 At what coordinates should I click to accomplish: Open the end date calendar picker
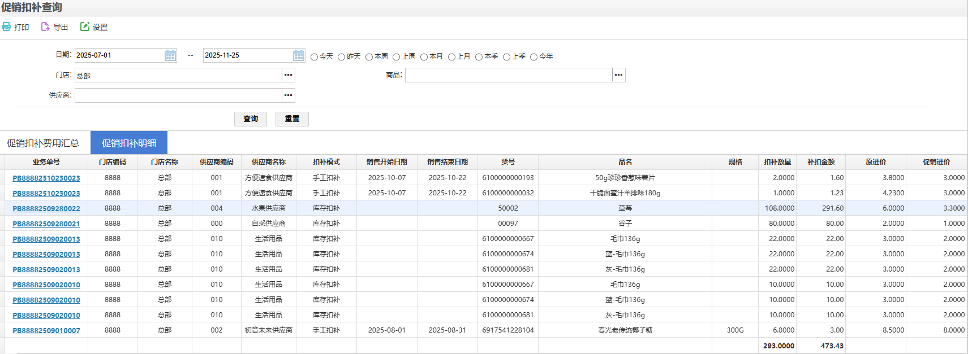click(299, 55)
